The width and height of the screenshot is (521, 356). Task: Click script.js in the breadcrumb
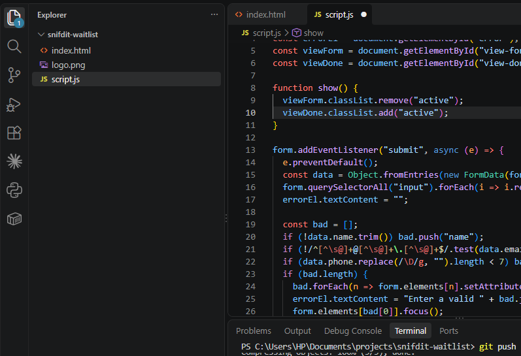(x=267, y=33)
